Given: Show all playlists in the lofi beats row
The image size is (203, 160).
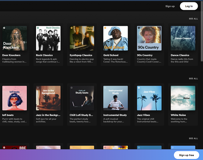Looking at the screenshot, I should click(193, 79).
